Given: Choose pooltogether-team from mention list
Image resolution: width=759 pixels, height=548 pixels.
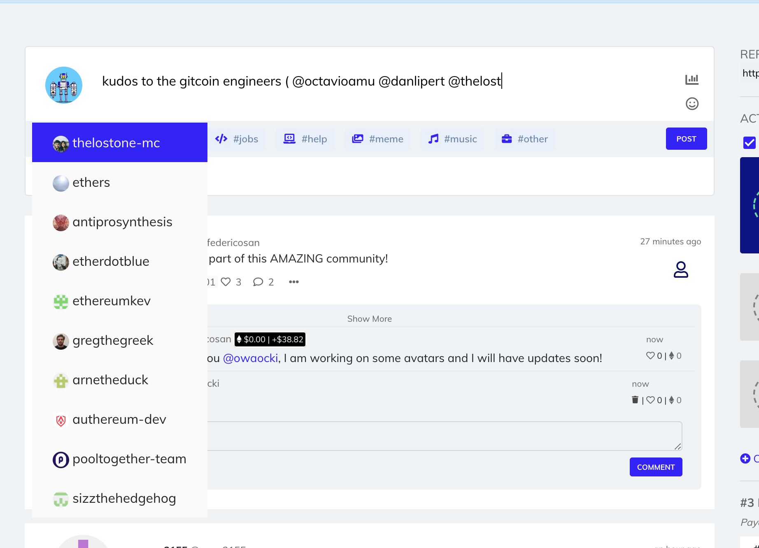Looking at the screenshot, I should tap(120, 459).
